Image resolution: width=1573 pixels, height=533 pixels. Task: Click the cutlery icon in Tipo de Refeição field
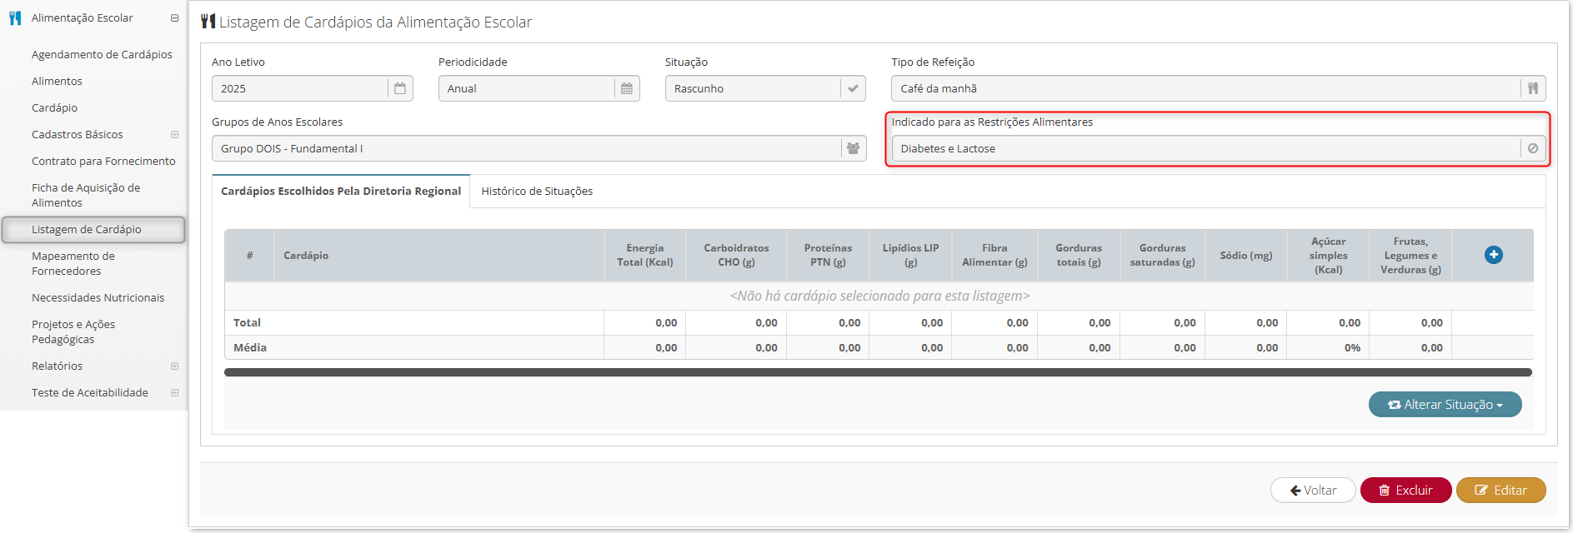tap(1533, 88)
